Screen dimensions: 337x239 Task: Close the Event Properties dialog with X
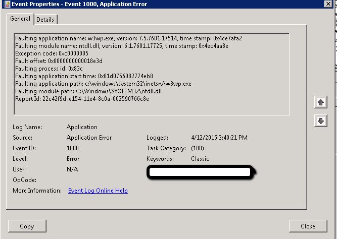point(328,4)
